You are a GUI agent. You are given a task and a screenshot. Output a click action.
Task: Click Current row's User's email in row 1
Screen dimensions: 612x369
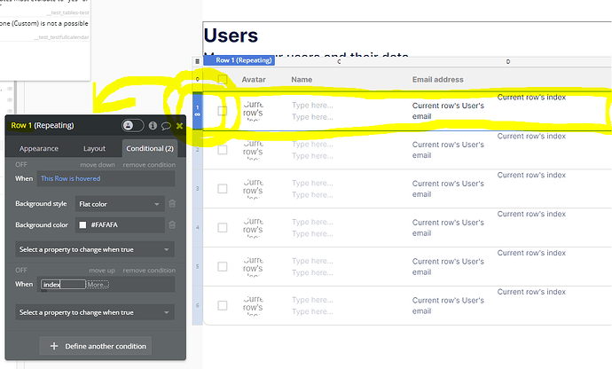pos(448,111)
